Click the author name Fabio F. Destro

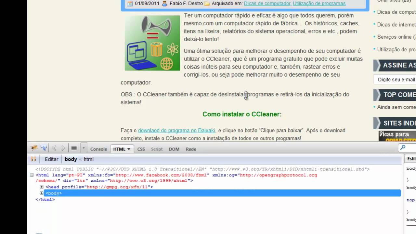[x=186, y=4]
